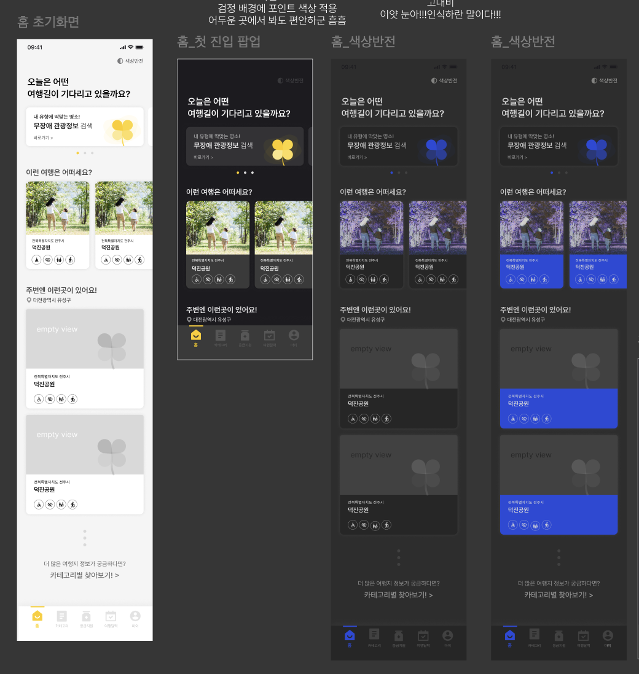Toggle 색상반전 in light 홈 초기화면
The image size is (639, 674).
pyautogui.click(x=130, y=61)
